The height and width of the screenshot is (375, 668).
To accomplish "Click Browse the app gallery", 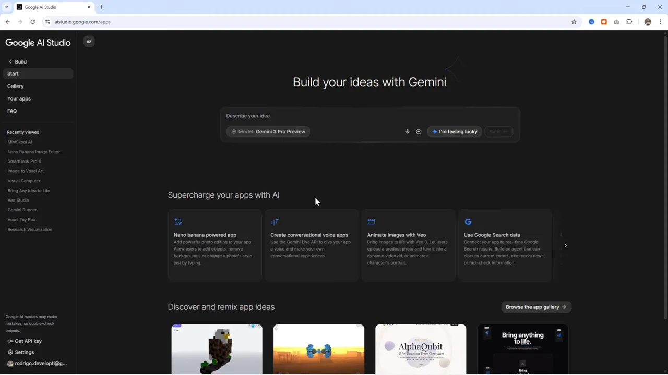I will point(536,307).
